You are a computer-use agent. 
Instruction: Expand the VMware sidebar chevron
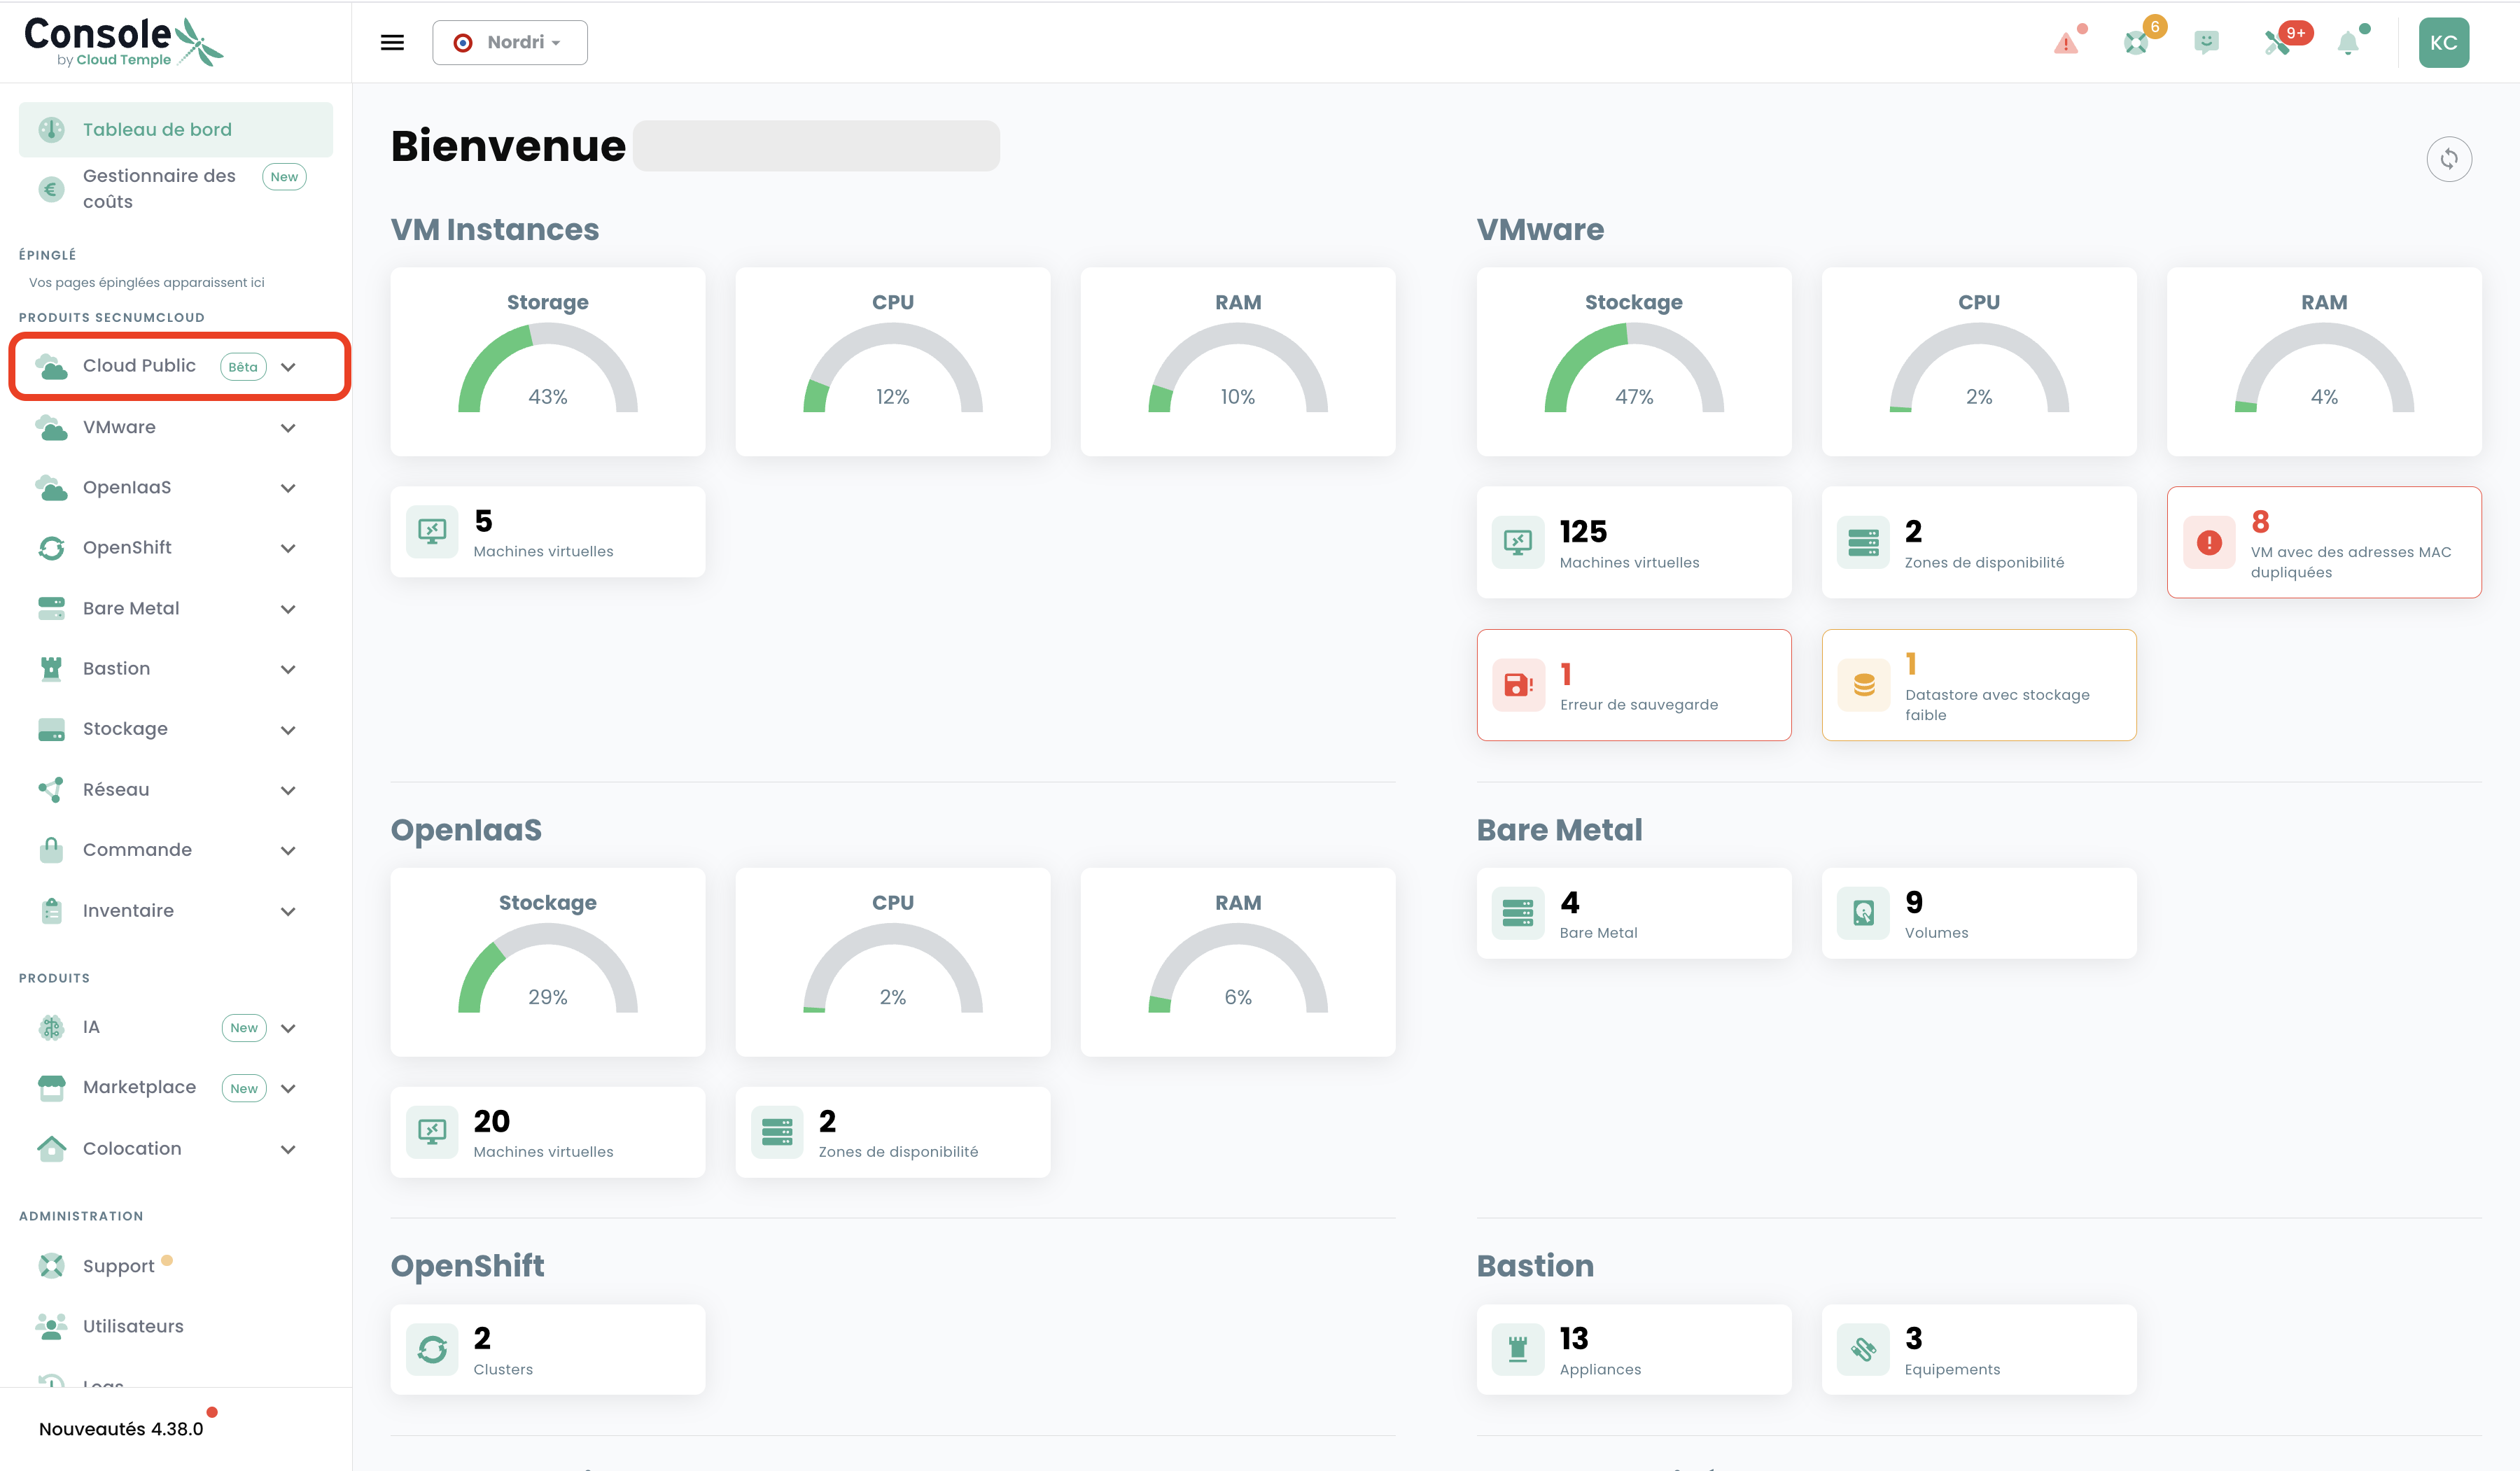point(288,428)
